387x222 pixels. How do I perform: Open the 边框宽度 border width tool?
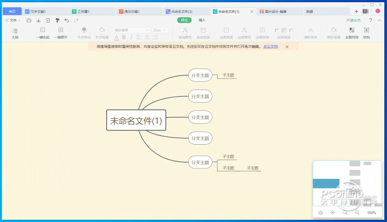(226, 34)
